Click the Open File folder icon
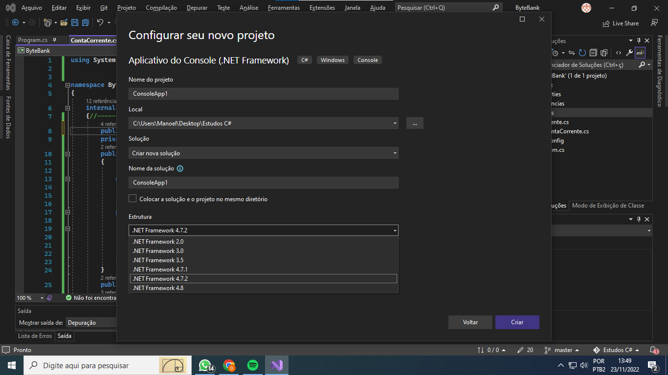 [x=64, y=22]
